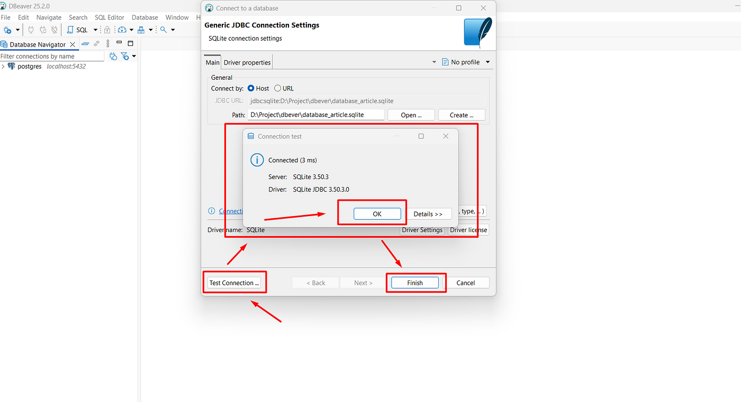Click the info icon beside Connected (3 ms)

coord(257,160)
